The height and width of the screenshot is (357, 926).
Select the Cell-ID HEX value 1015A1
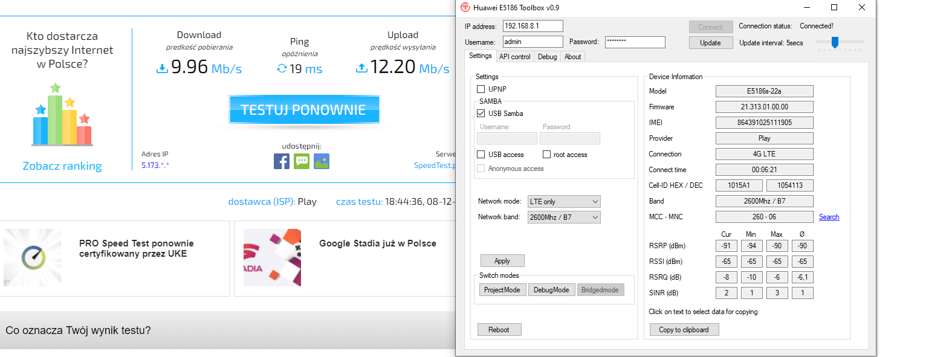point(739,185)
